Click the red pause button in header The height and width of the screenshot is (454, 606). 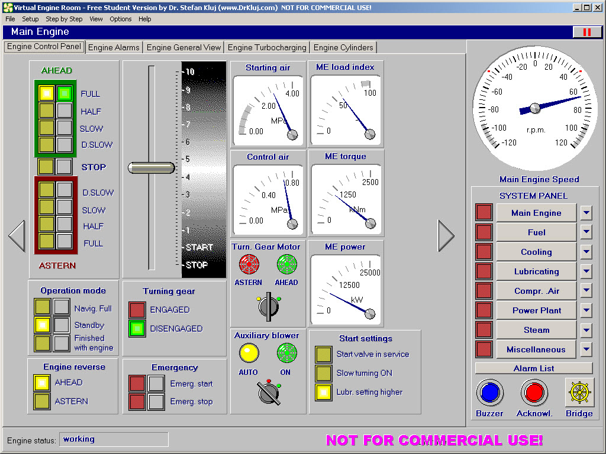(x=586, y=32)
